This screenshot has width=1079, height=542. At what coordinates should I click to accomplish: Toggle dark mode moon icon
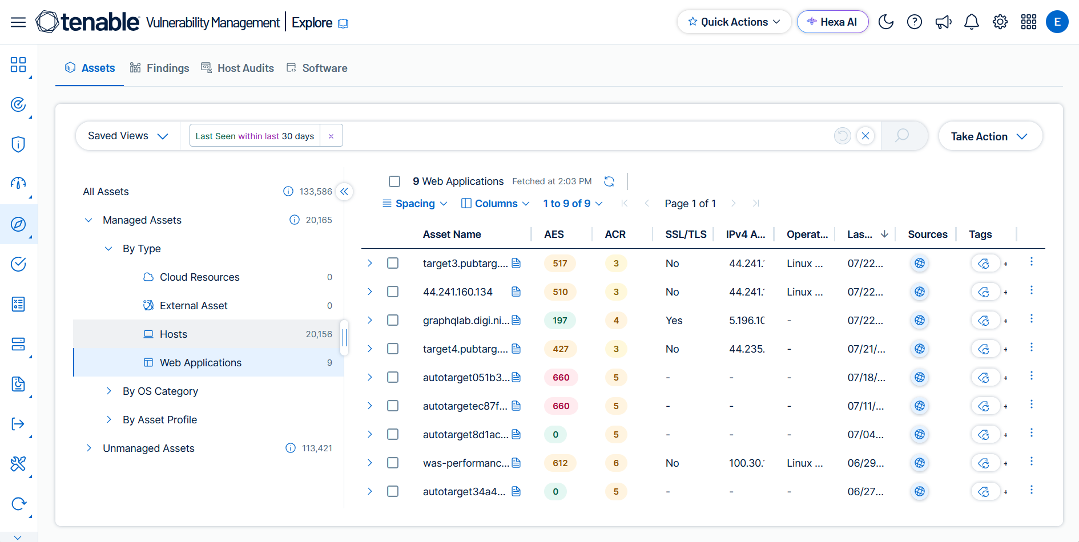point(885,22)
